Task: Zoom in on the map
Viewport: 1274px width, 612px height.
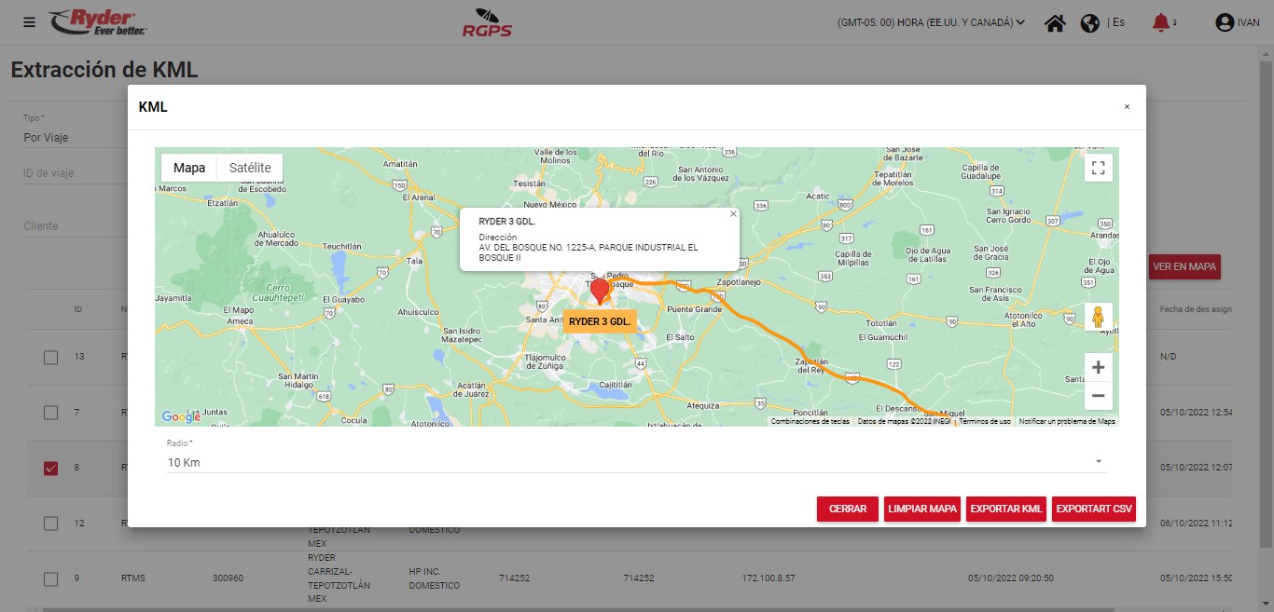Action: pyautogui.click(x=1098, y=367)
